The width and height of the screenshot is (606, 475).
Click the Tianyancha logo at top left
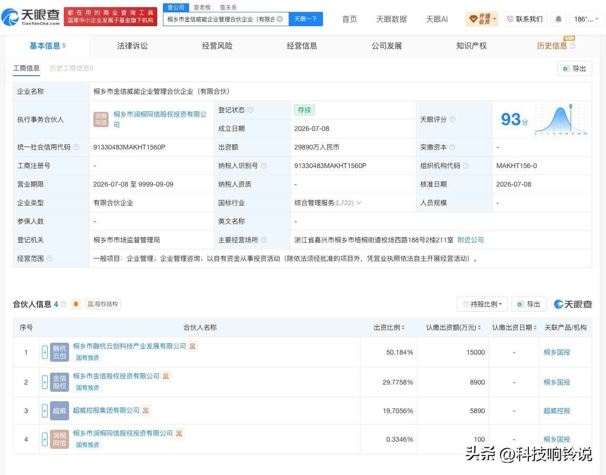tap(31, 17)
